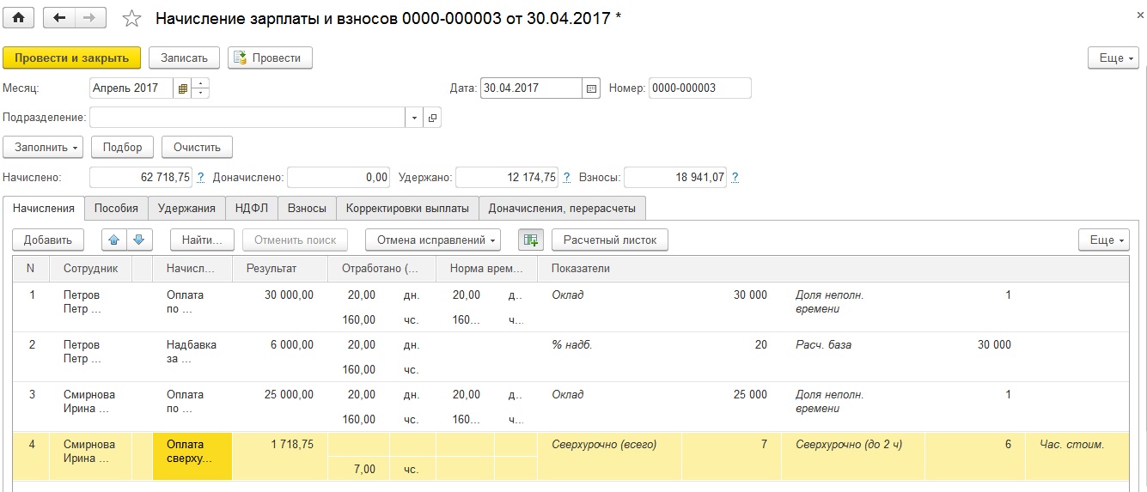Click the Начислено question mark link
The height and width of the screenshot is (492, 1147).
point(200,178)
